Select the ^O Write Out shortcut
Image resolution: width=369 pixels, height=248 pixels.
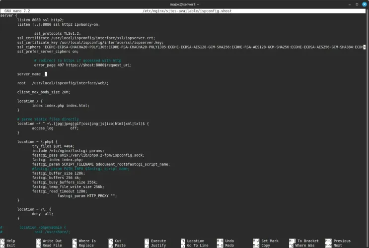(49, 241)
